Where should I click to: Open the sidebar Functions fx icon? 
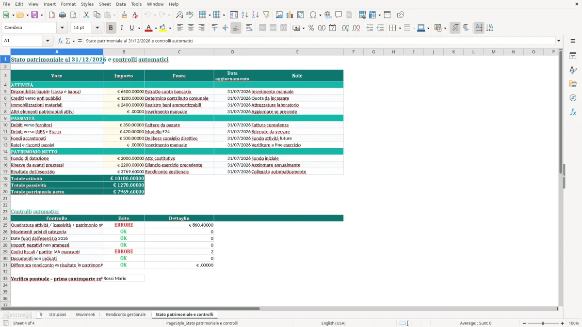[573, 112]
